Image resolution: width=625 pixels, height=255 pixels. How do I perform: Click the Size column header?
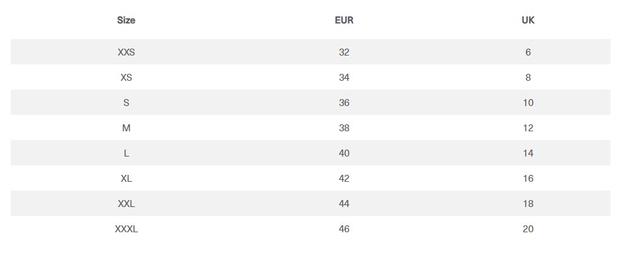click(126, 20)
